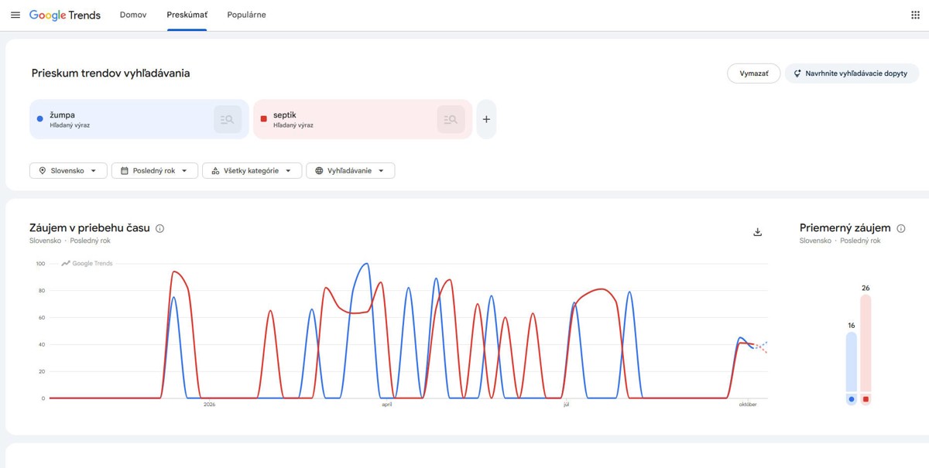929x468 pixels.
Task: Add a comparison term with plus button
Action: [486, 119]
